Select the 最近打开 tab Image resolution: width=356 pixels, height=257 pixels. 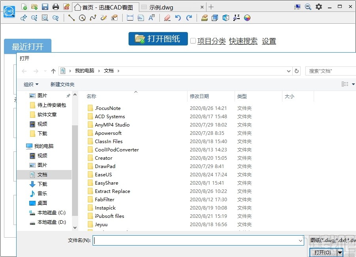(x=28, y=47)
